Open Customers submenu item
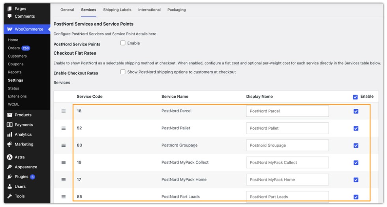 17,56
